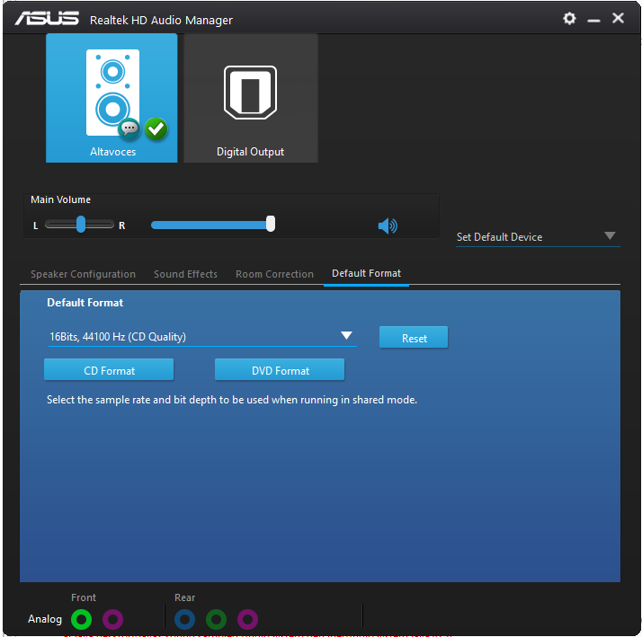Expand the 16Bits 44100 Hz format dropdown
This screenshot has height=637, width=642.
[202, 337]
